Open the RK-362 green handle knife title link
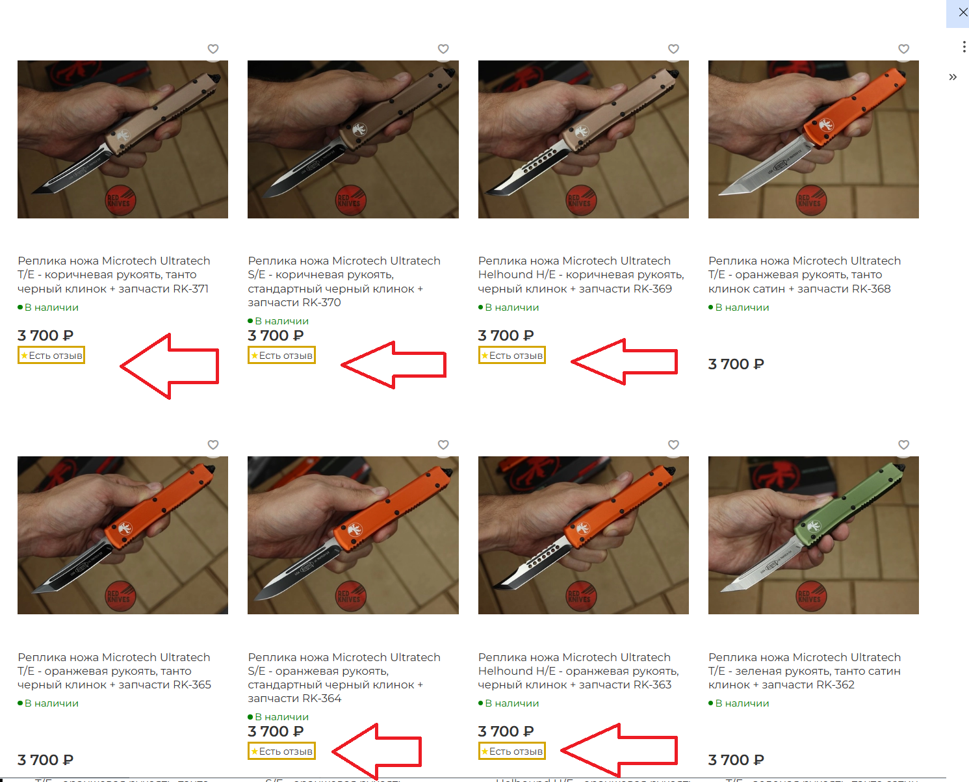This screenshot has width=969, height=782. tap(805, 671)
